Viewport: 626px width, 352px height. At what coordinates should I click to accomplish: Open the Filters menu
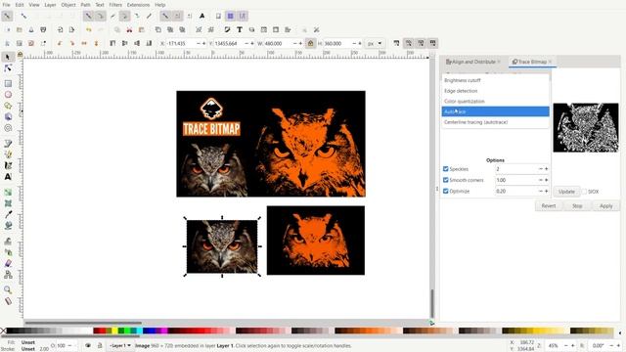115,5
